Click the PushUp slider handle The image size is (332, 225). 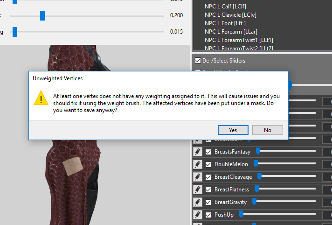pyautogui.click(x=241, y=214)
